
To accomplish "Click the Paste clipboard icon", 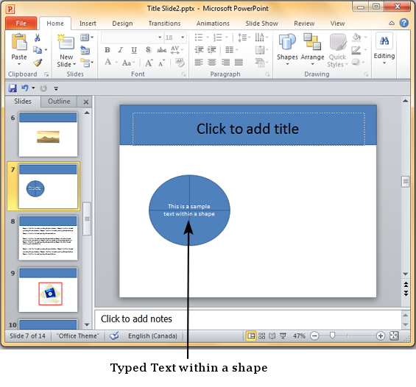I will tap(19, 42).
